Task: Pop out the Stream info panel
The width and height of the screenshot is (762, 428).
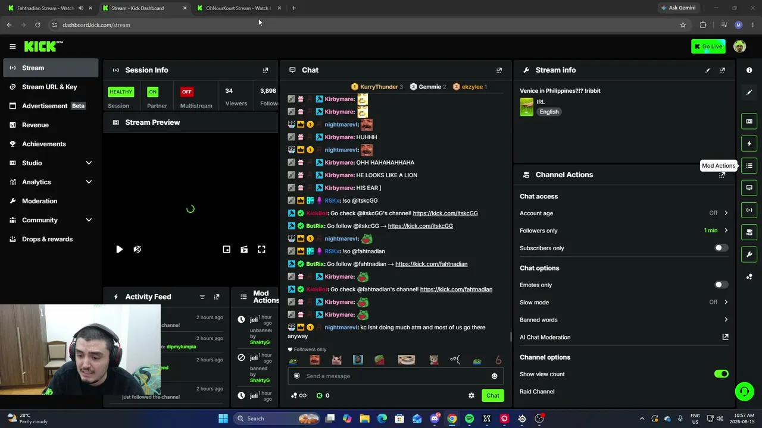Action: point(722,70)
